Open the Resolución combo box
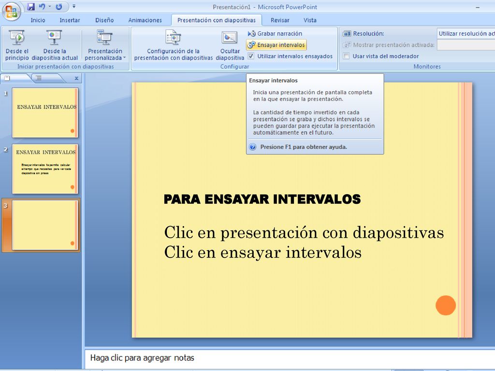Viewport: 495px width, 371px height. (x=466, y=33)
